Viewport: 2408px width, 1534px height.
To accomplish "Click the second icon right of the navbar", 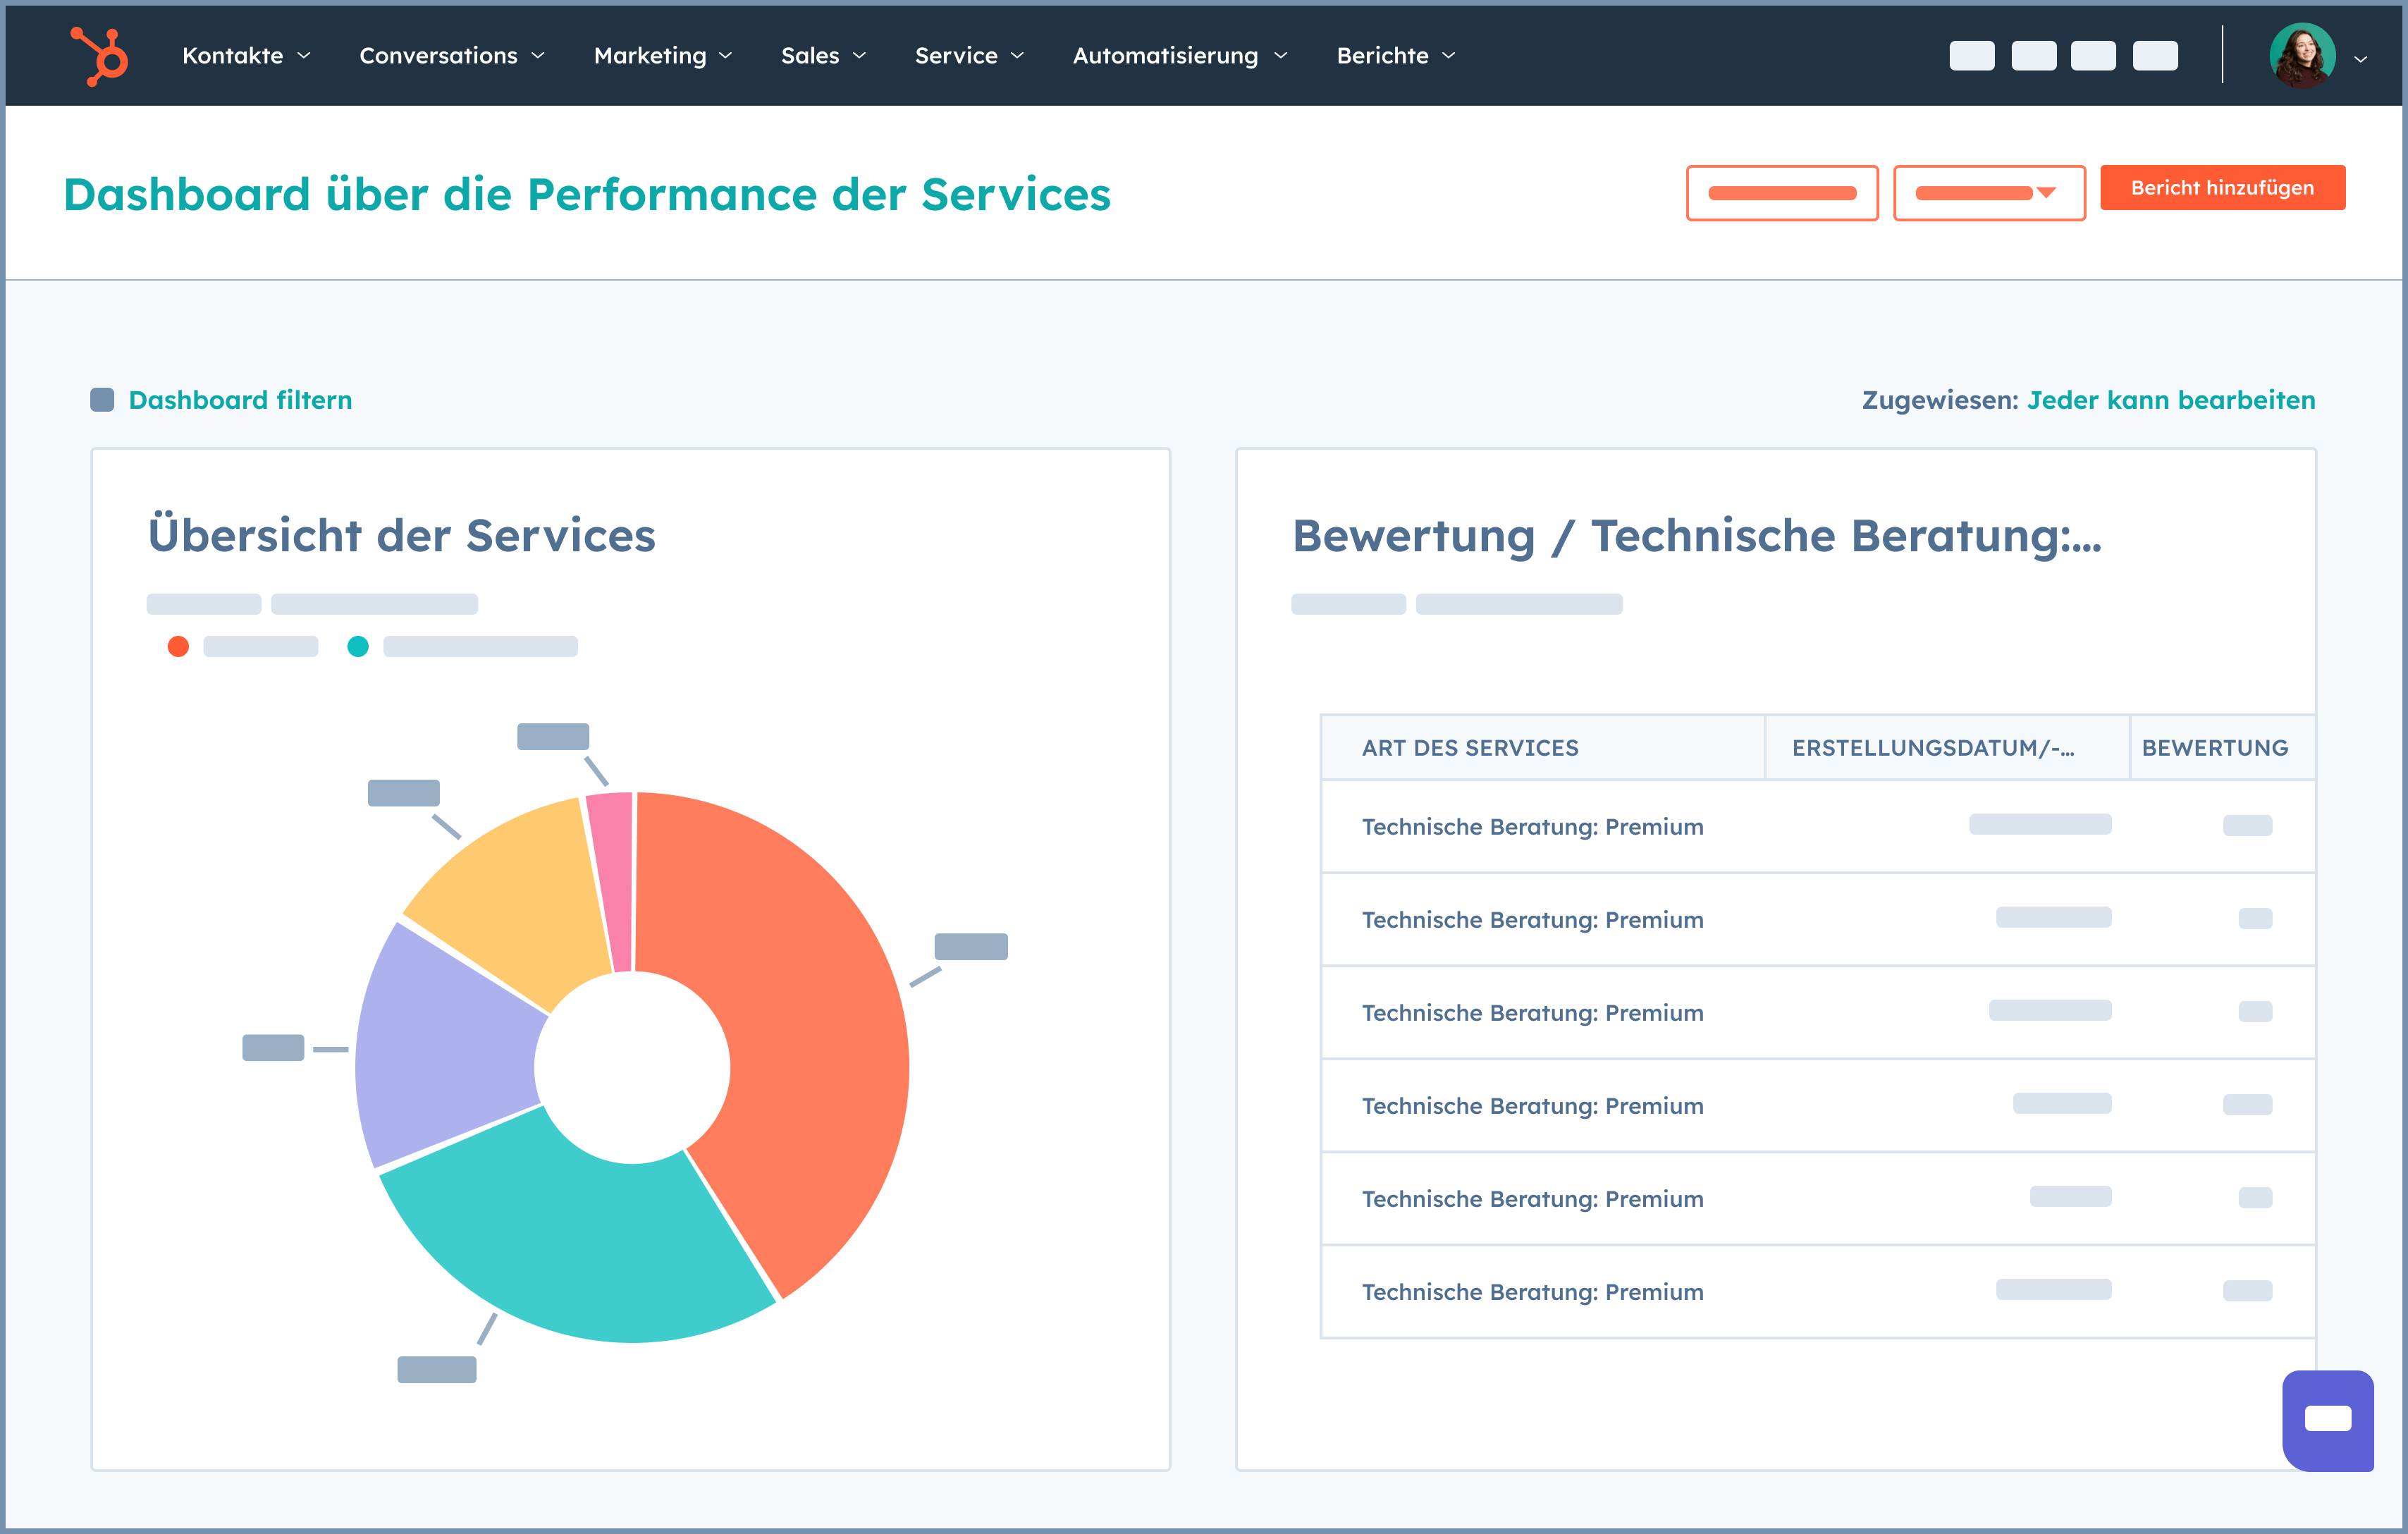I will 2033,56.
